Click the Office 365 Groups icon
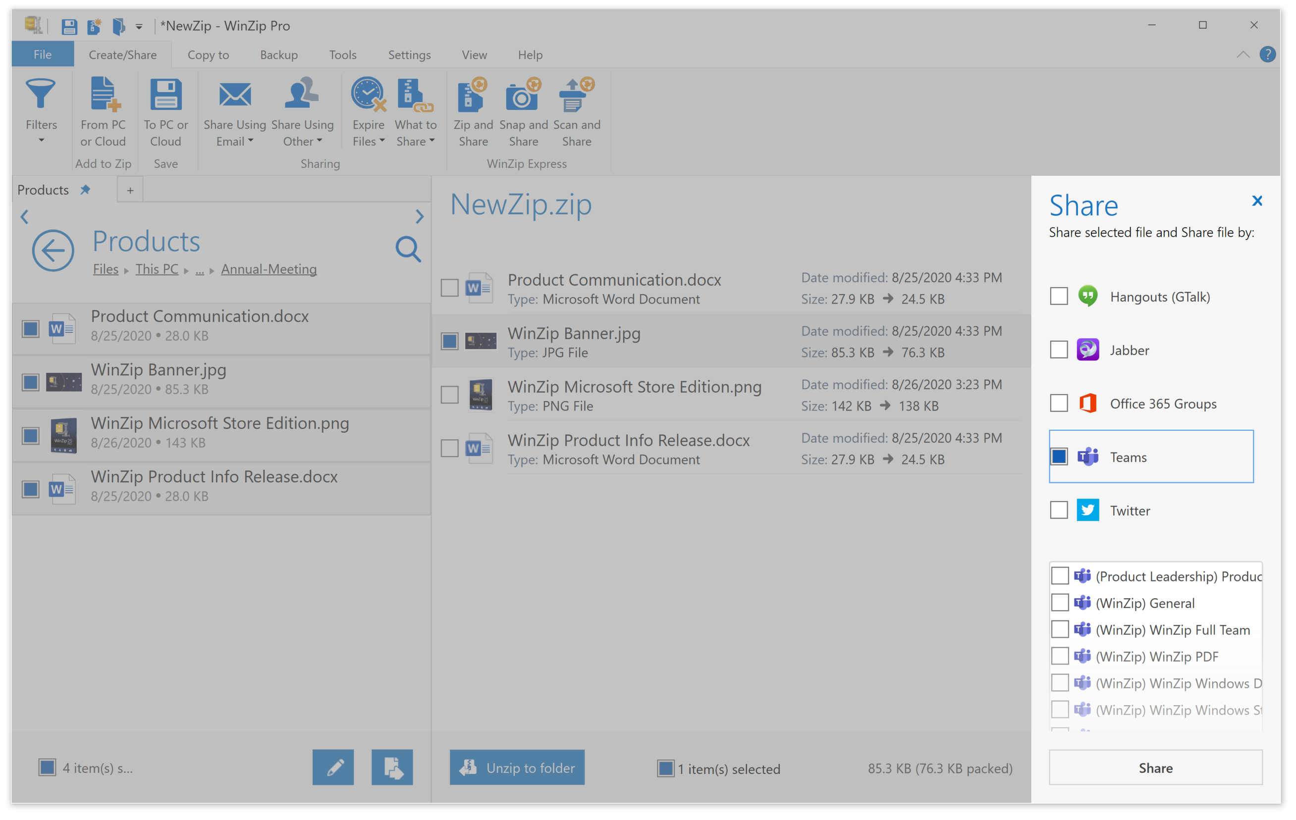Screen dimensions: 1296x820 pyautogui.click(x=1088, y=403)
